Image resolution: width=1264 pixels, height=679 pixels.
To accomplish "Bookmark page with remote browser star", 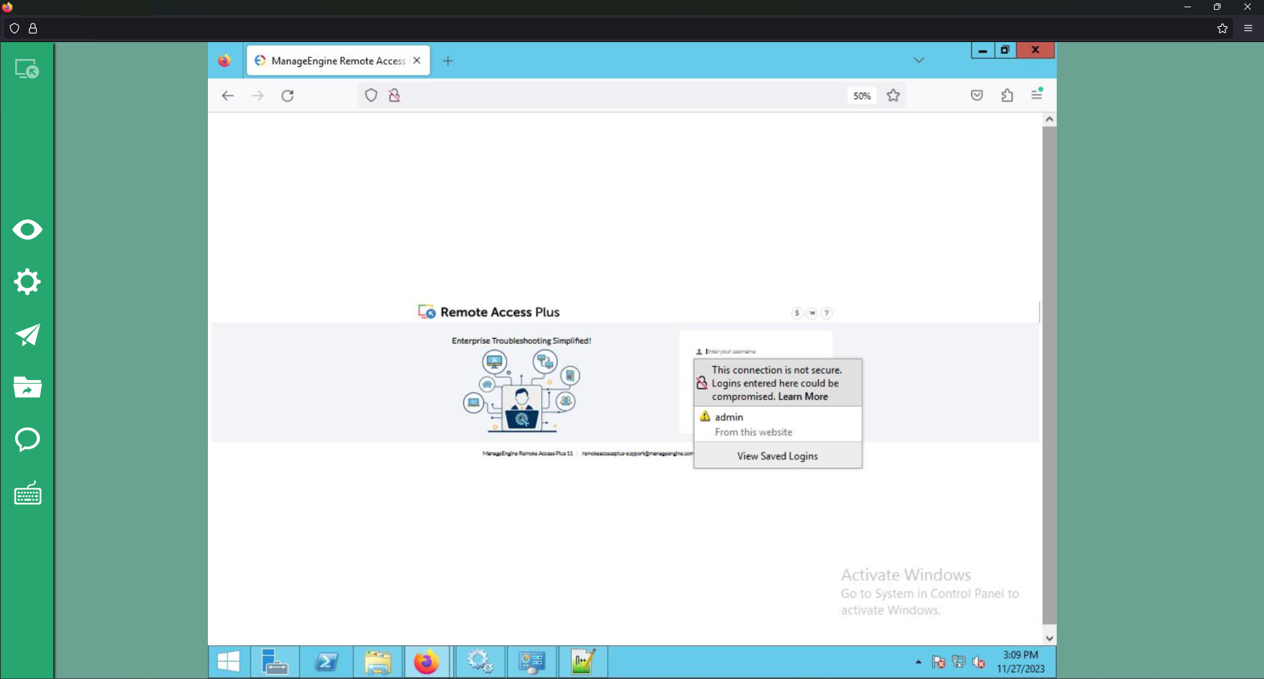I will (x=893, y=96).
